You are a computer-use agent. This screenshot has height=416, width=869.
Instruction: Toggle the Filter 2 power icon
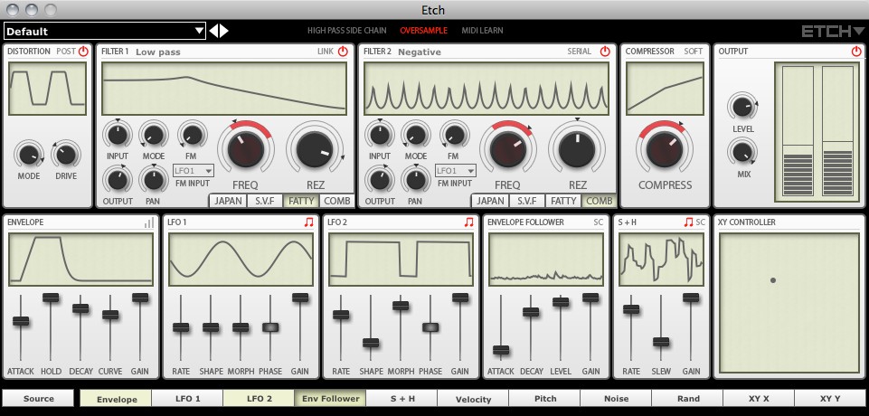605,52
